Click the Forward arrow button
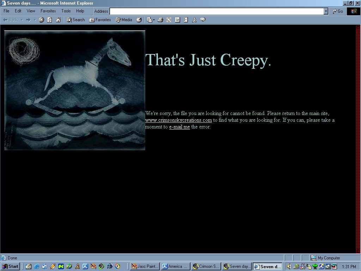Screen dimensions: 361x271 [28, 20]
